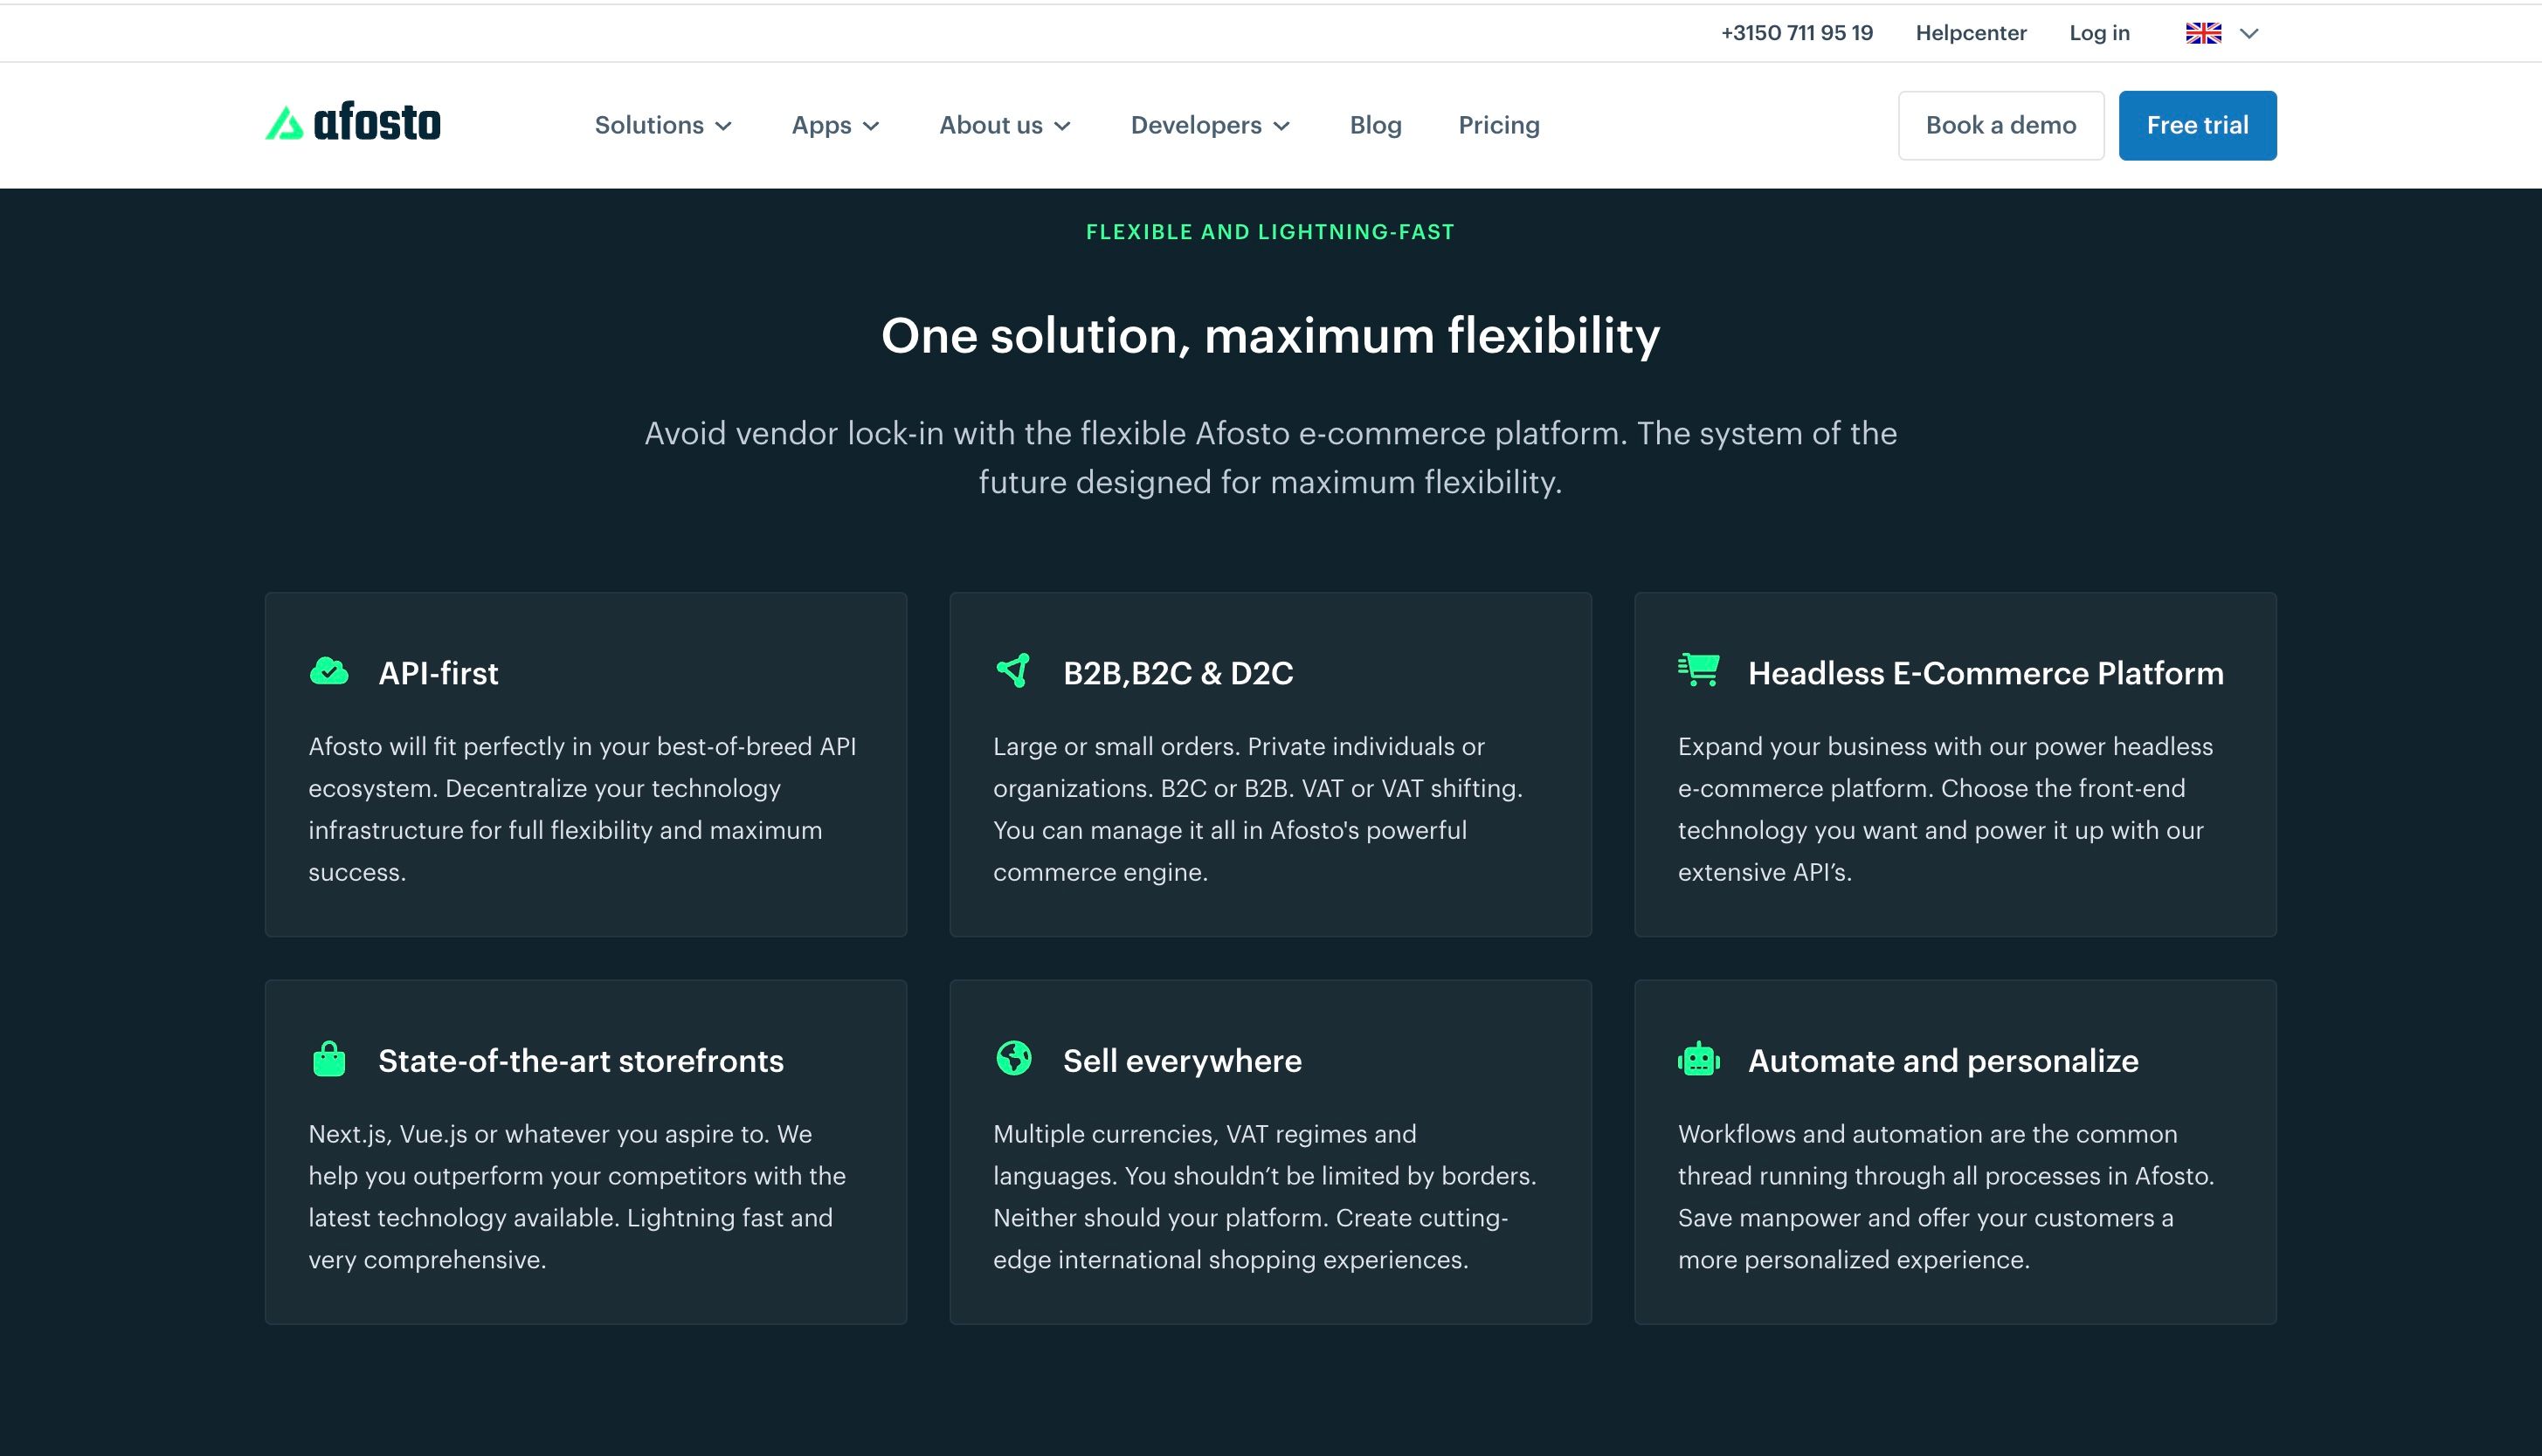Open the language selector chevron
Viewport: 2542px width, 1456px height.
[x=2248, y=33]
